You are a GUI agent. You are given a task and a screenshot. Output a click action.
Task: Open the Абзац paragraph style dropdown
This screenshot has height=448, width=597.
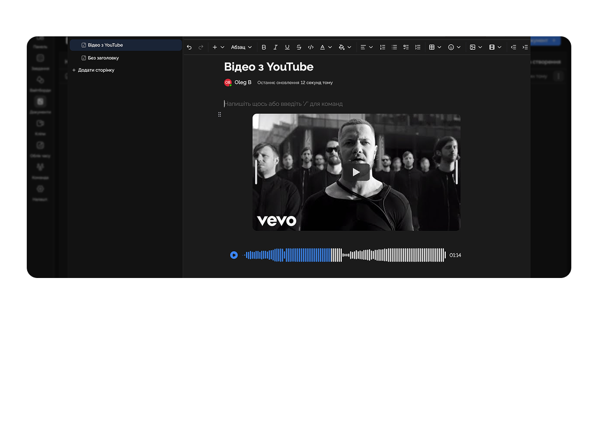241,48
